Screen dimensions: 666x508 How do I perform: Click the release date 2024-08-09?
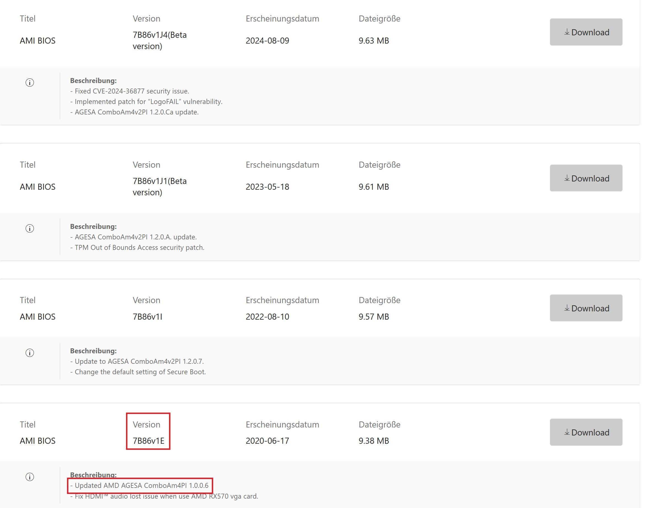click(x=267, y=41)
